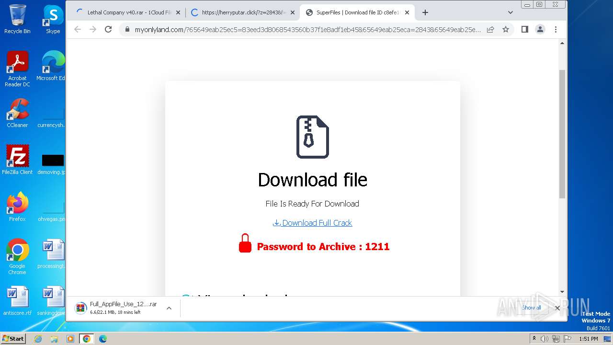
Task: Open the Google Chrome desktop shortcut
Action: pyautogui.click(x=17, y=257)
